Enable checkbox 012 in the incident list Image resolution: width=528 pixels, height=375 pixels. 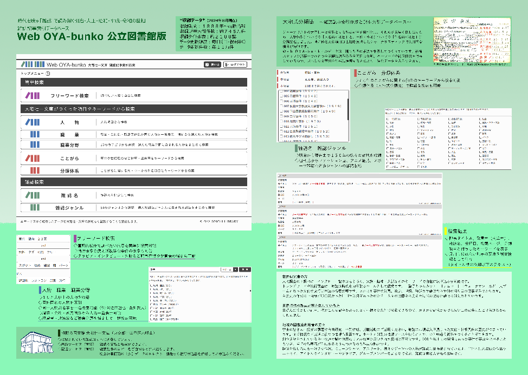pos(281,131)
